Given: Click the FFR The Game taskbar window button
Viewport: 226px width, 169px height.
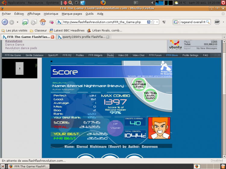Looking at the screenshot, I should tap(29, 166).
